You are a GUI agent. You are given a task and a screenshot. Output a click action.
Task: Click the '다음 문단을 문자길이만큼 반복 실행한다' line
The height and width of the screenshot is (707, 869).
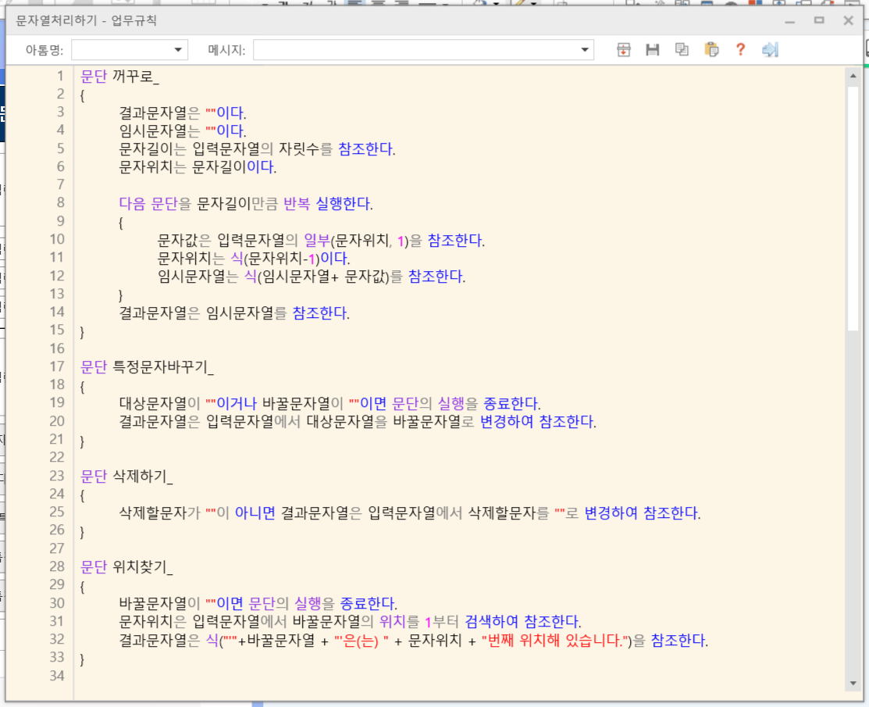245,204
